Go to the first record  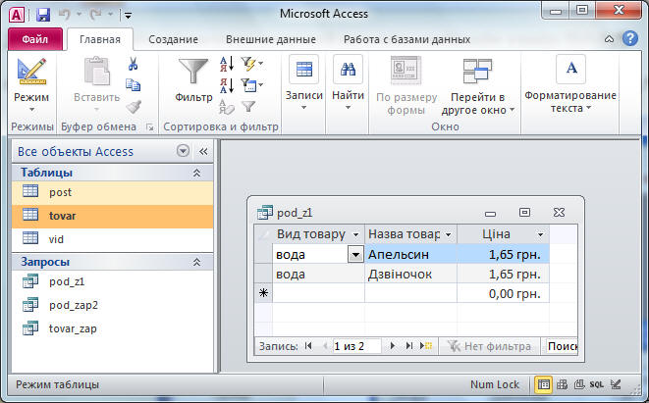coord(308,346)
